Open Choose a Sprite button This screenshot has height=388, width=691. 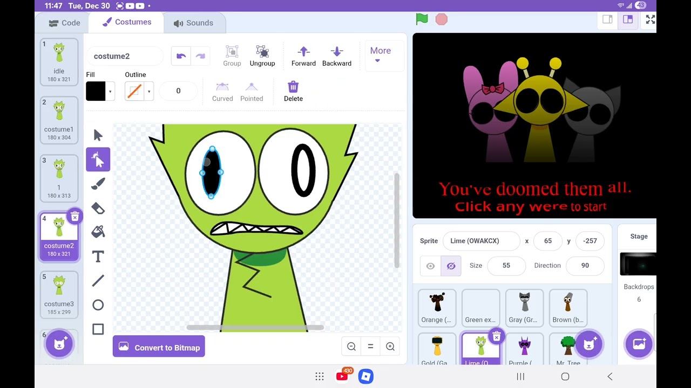[589, 344]
